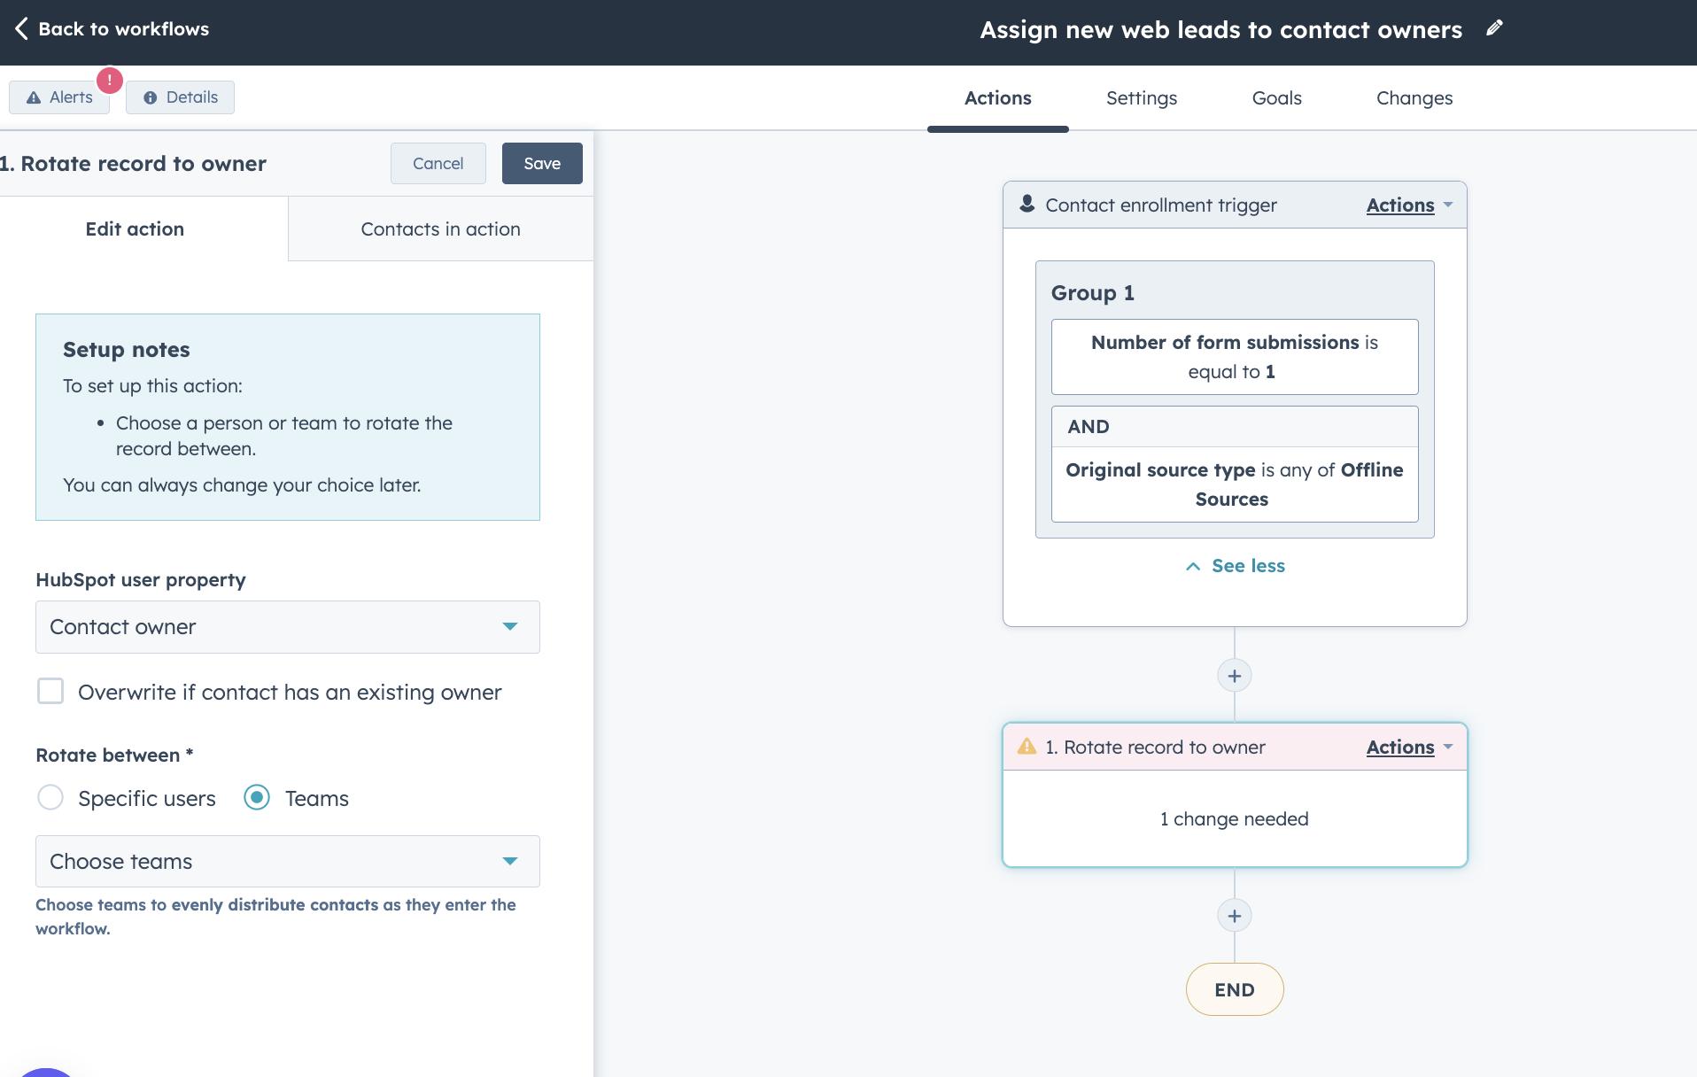This screenshot has width=1697, height=1077.
Task: Click the red alert notification badge
Action: 109,81
